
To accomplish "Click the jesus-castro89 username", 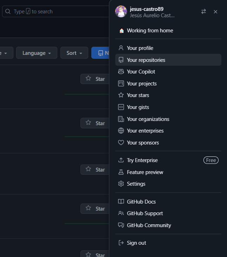I will (x=147, y=9).
